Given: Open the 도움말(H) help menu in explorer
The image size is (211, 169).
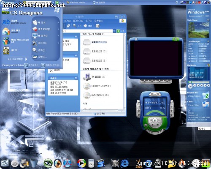Looking at the screenshot, I should [99, 21].
